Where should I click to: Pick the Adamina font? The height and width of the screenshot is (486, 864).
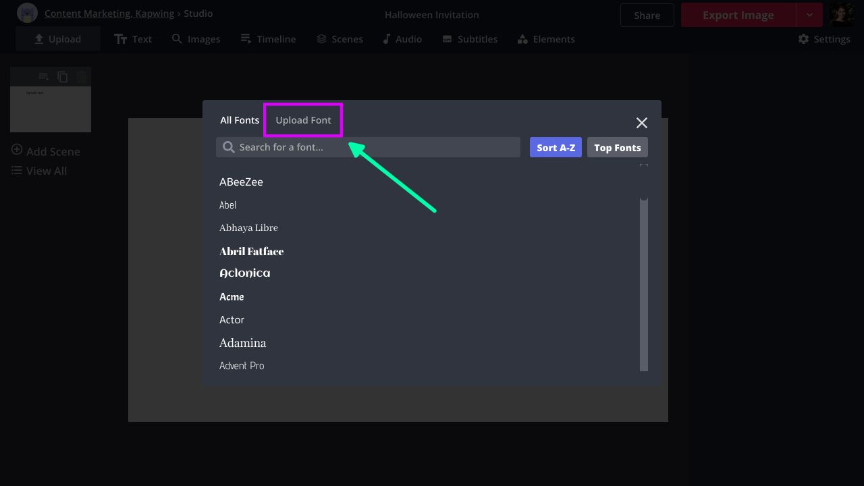tap(242, 343)
